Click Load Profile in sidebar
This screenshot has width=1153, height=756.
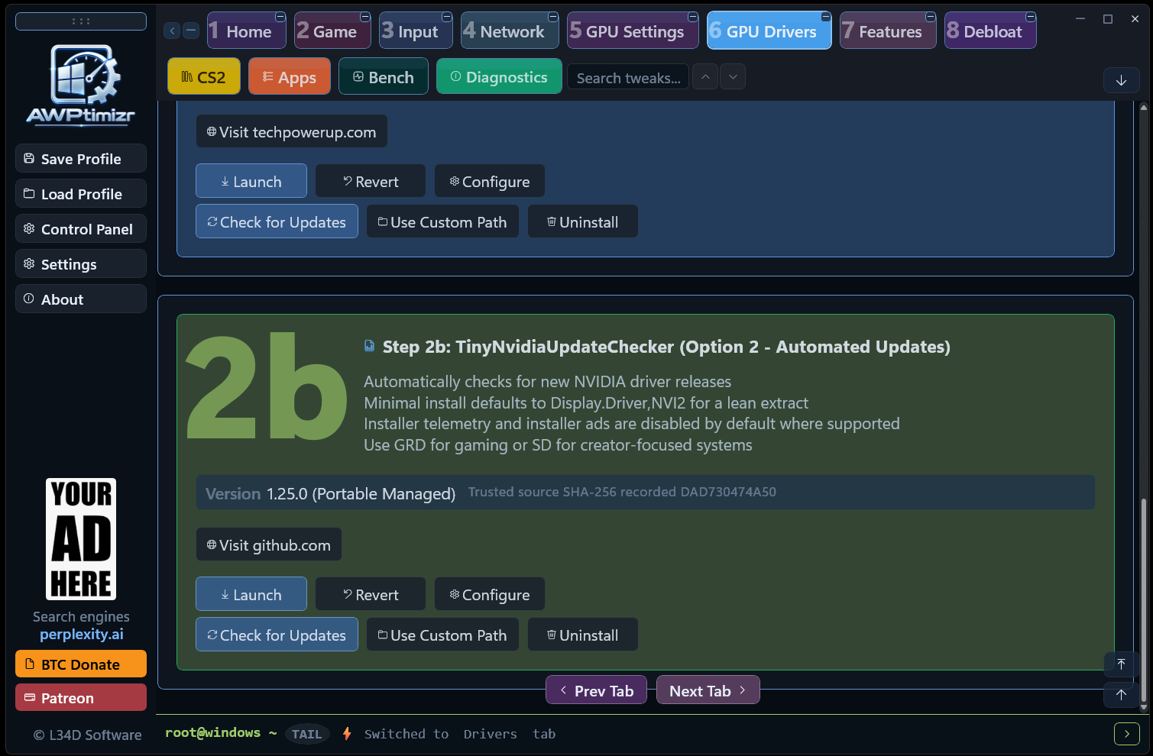(x=81, y=194)
